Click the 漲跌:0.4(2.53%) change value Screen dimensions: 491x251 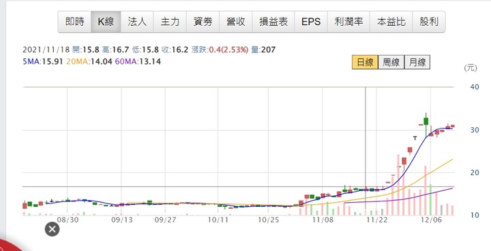pos(220,50)
